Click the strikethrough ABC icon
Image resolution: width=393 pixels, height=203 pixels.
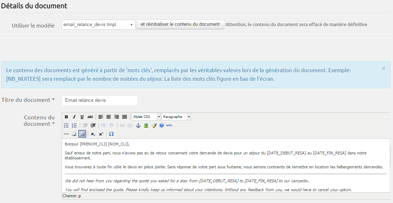[x=90, y=117]
